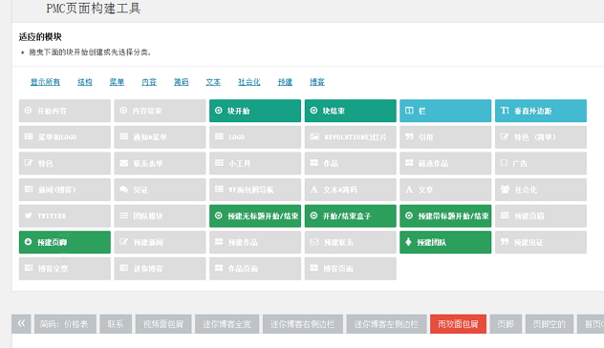Open the 页脚空的 tab
Viewport: 604px width, 348px height.
tap(549, 324)
